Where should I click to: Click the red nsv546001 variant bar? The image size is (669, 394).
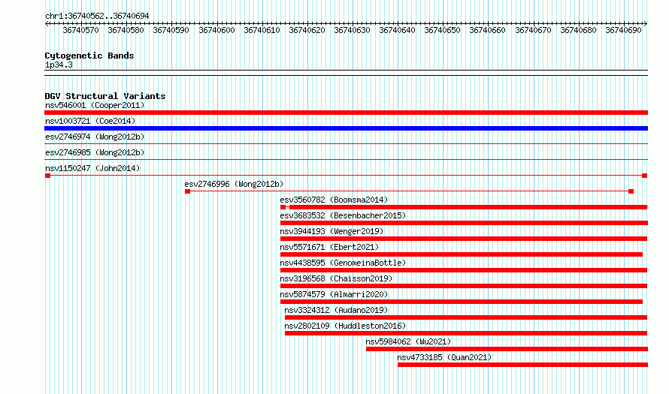coord(346,113)
